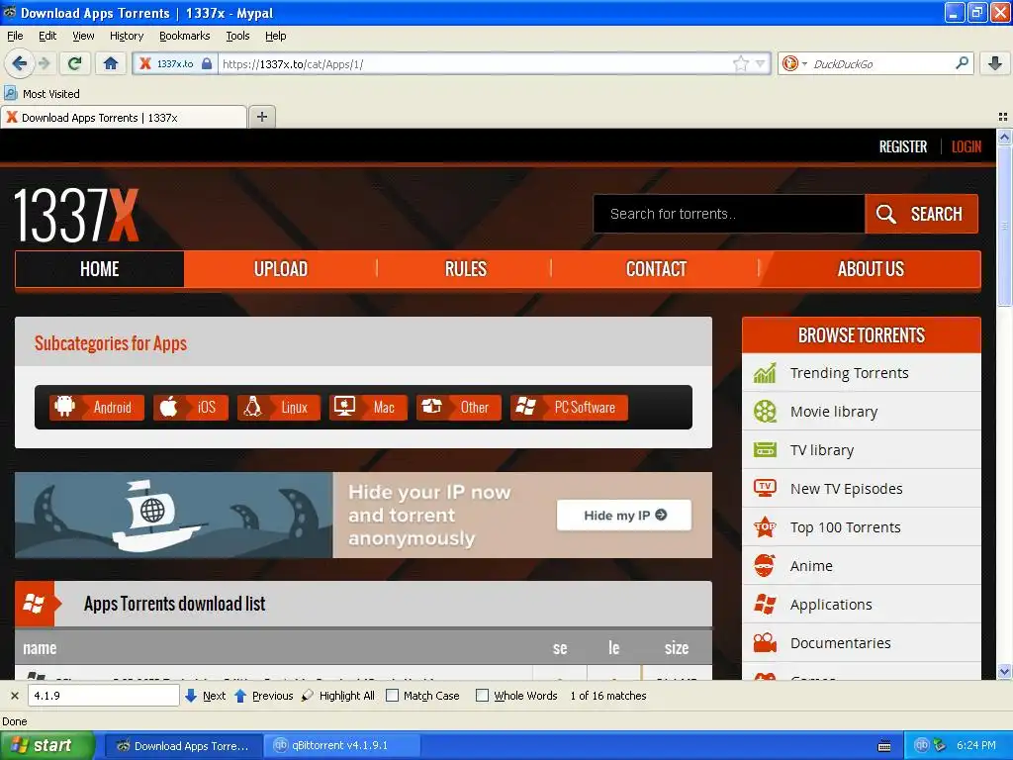Open the ABOUT US page
The height and width of the screenshot is (760, 1013).
pyautogui.click(x=871, y=269)
